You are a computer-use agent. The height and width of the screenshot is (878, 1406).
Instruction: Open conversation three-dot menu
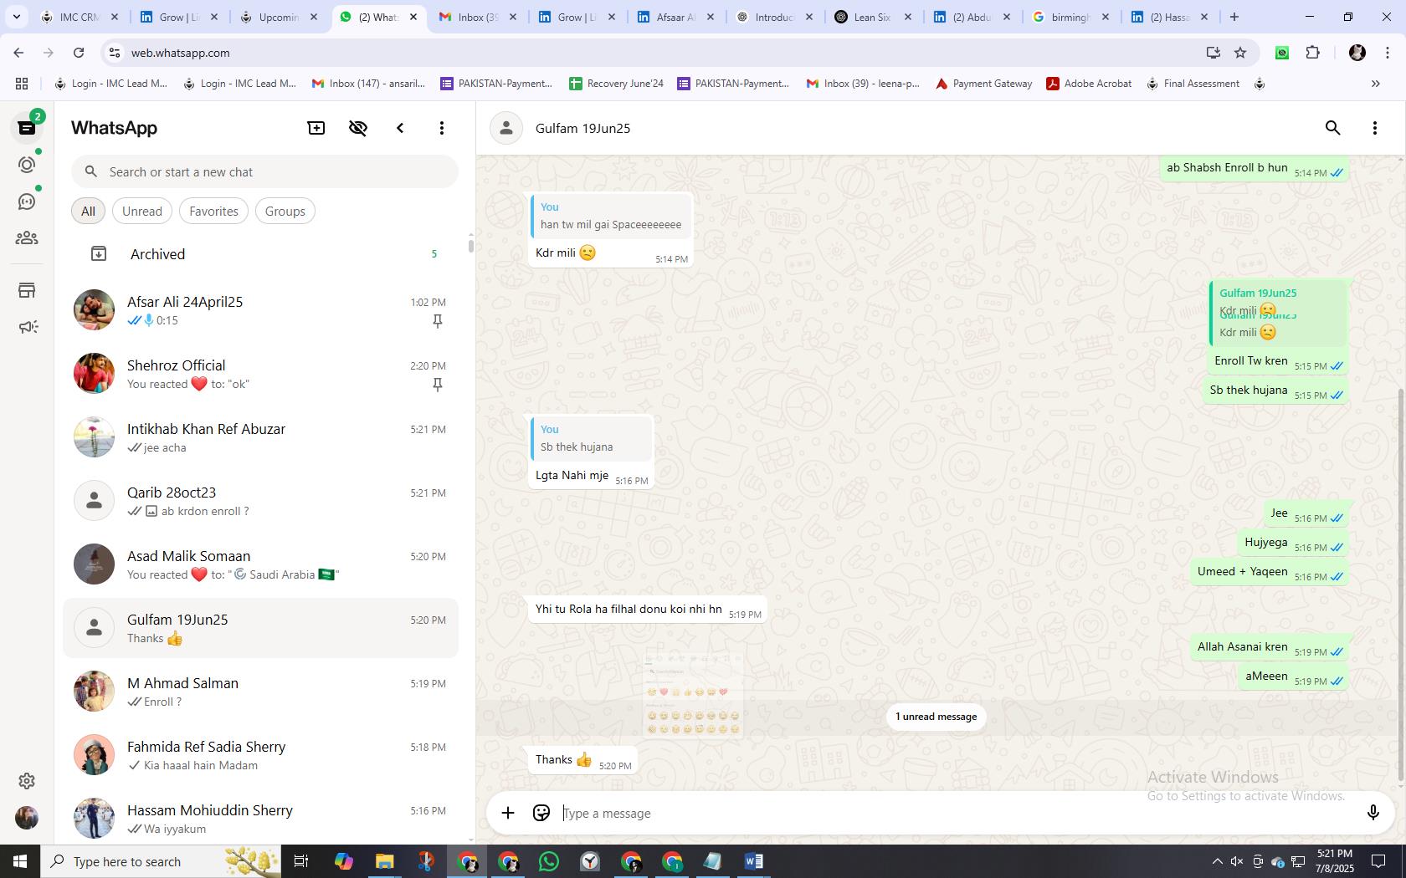pyautogui.click(x=1375, y=128)
